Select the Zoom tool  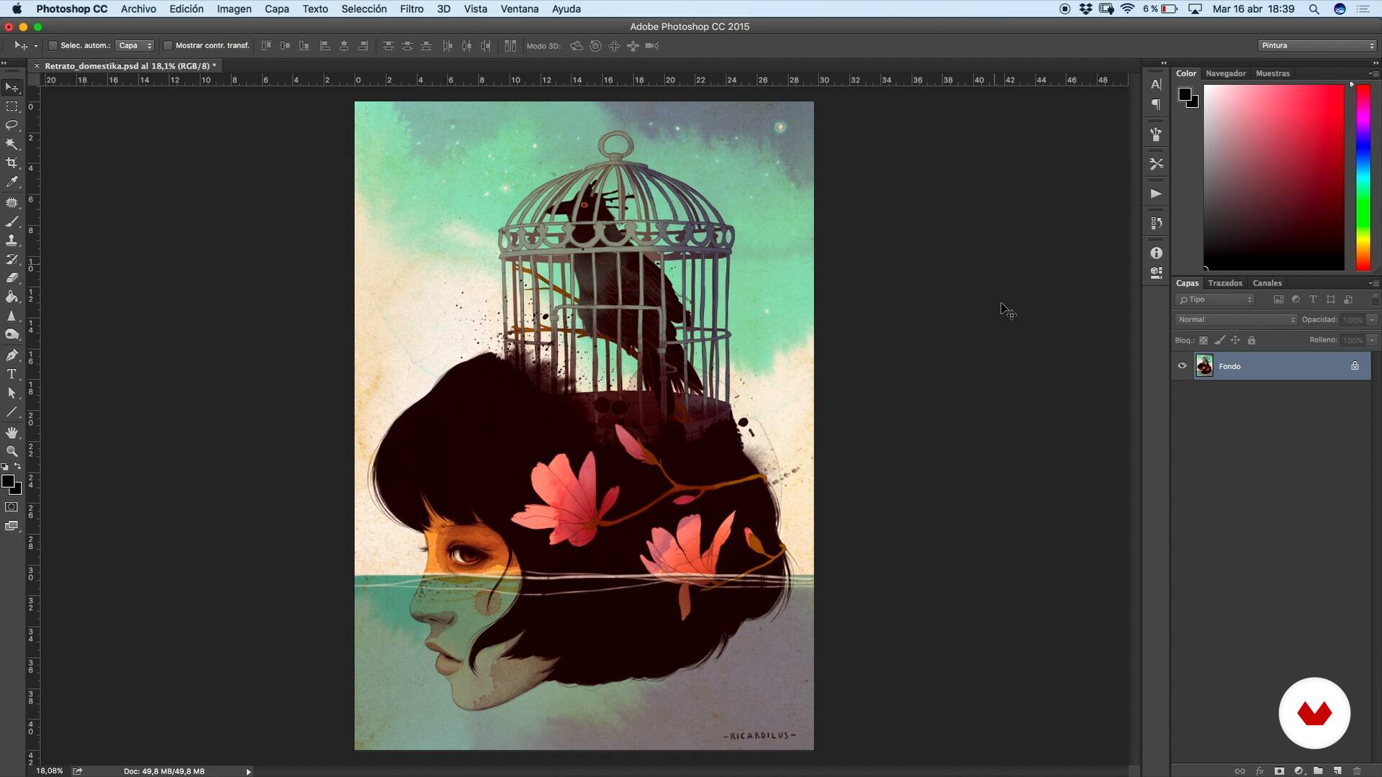click(12, 451)
